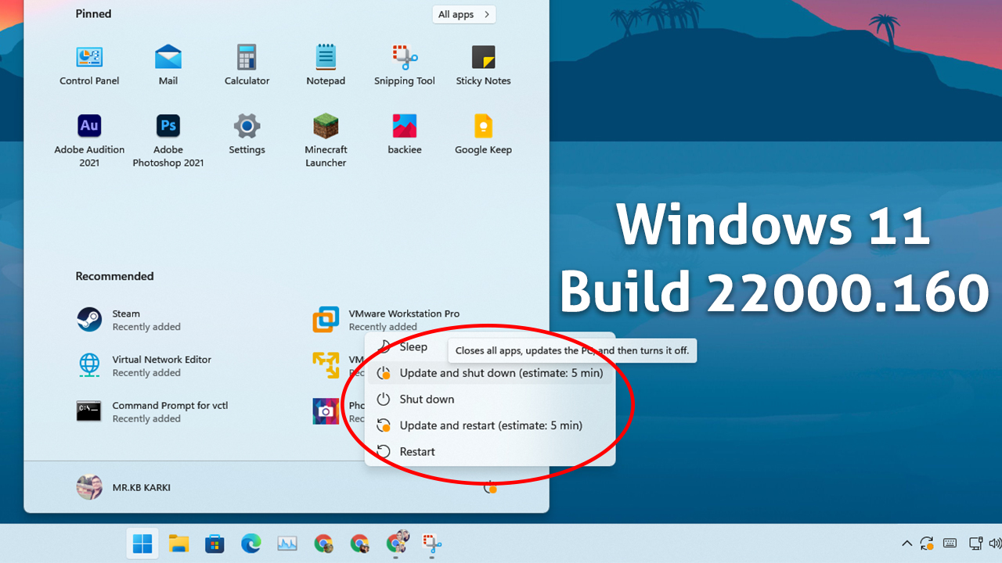Launch Microsoft Edge from the taskbar
The image size is (1002, 563).
click(x=250, y=543)
